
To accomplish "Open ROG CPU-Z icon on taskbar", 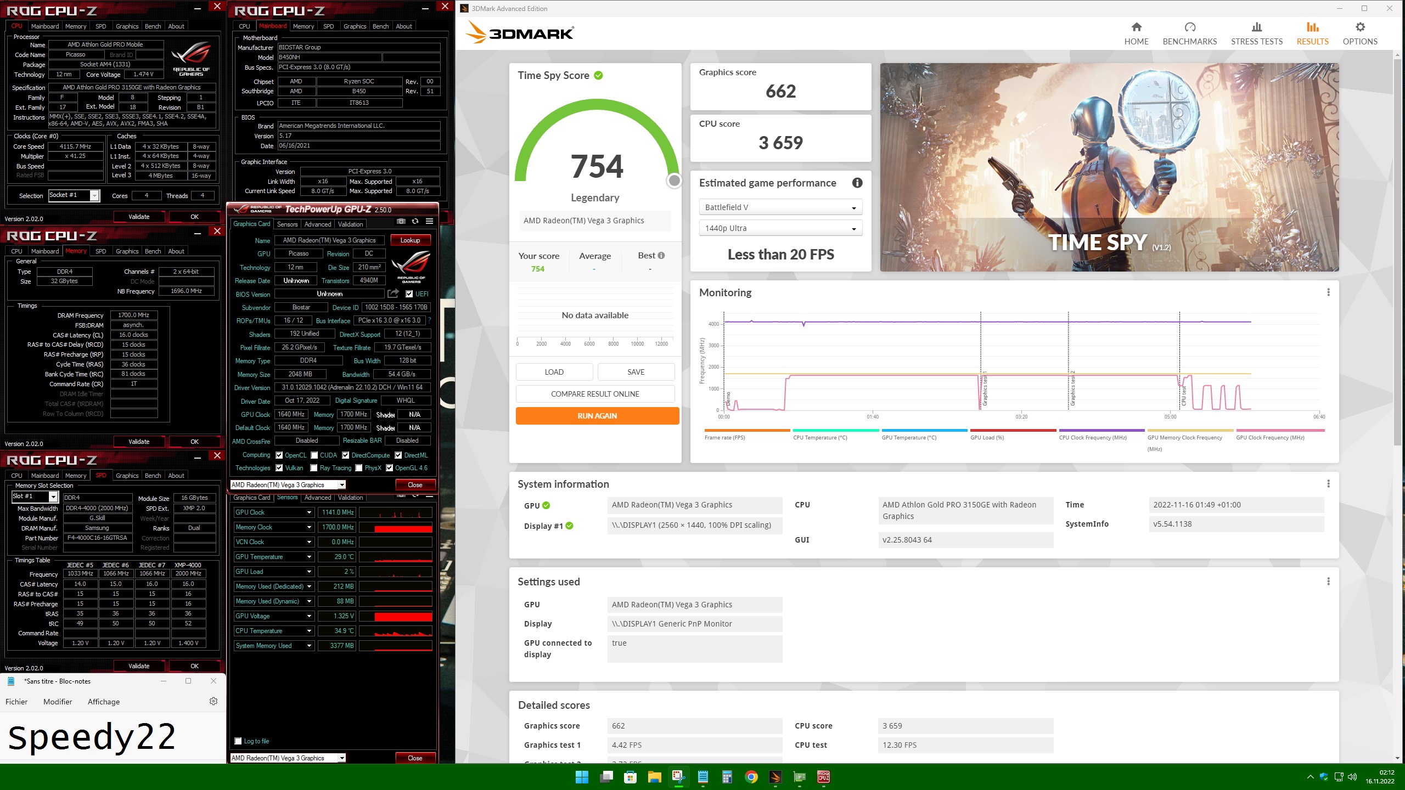I will [x=824, y=777].
